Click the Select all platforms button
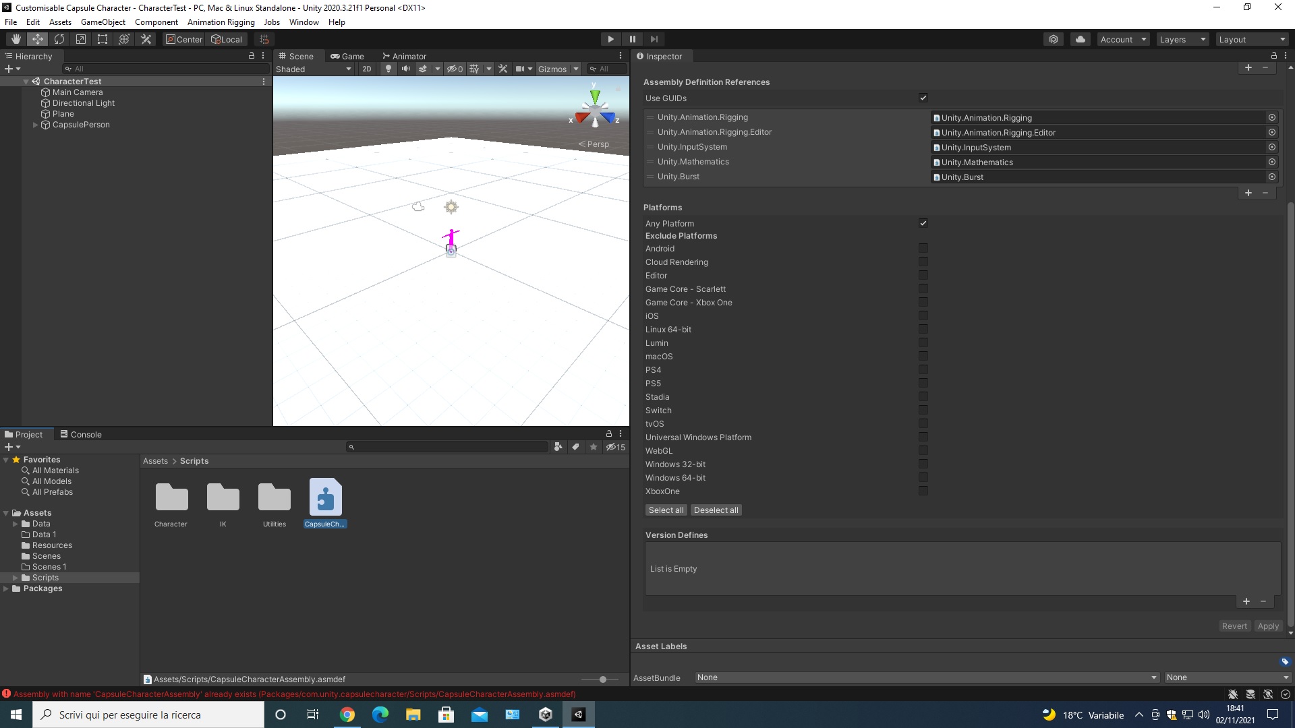Screen dimensions: 1295x728 666,510
